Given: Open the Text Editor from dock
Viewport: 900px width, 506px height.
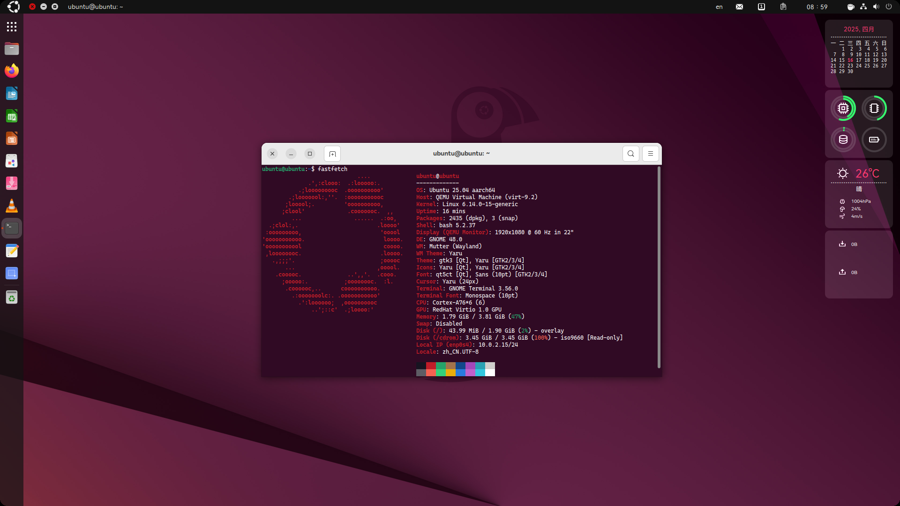Looking at the screenshot, I should [x=12, y=251].
